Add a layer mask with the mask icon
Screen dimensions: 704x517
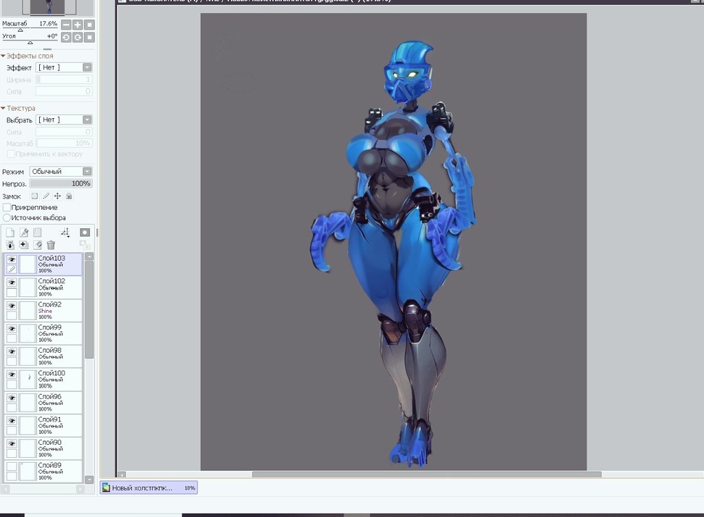click(85, 232)
